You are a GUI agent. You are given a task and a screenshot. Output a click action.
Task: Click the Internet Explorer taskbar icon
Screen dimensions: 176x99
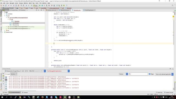pos(38,97)
